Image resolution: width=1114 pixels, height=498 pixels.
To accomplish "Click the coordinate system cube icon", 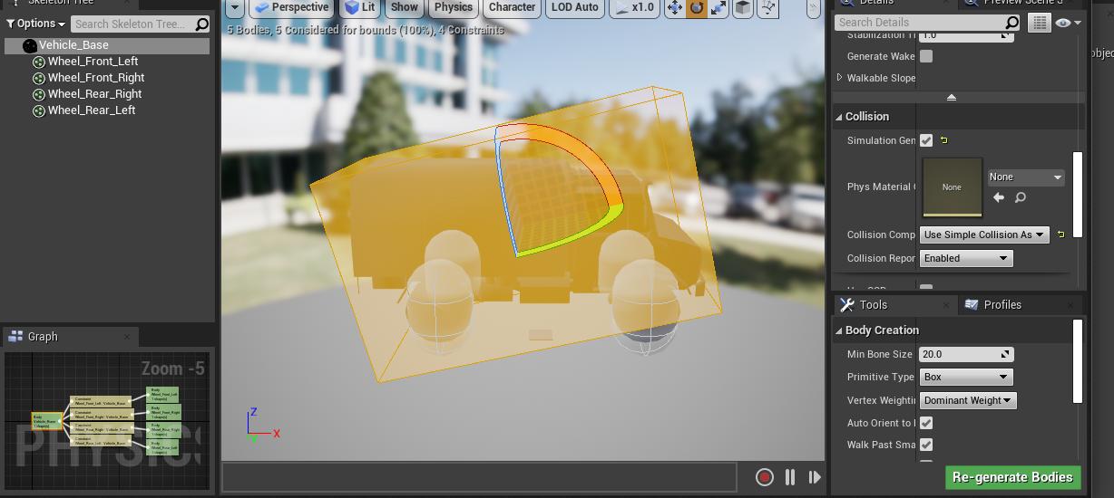I will tap(742, 8).
